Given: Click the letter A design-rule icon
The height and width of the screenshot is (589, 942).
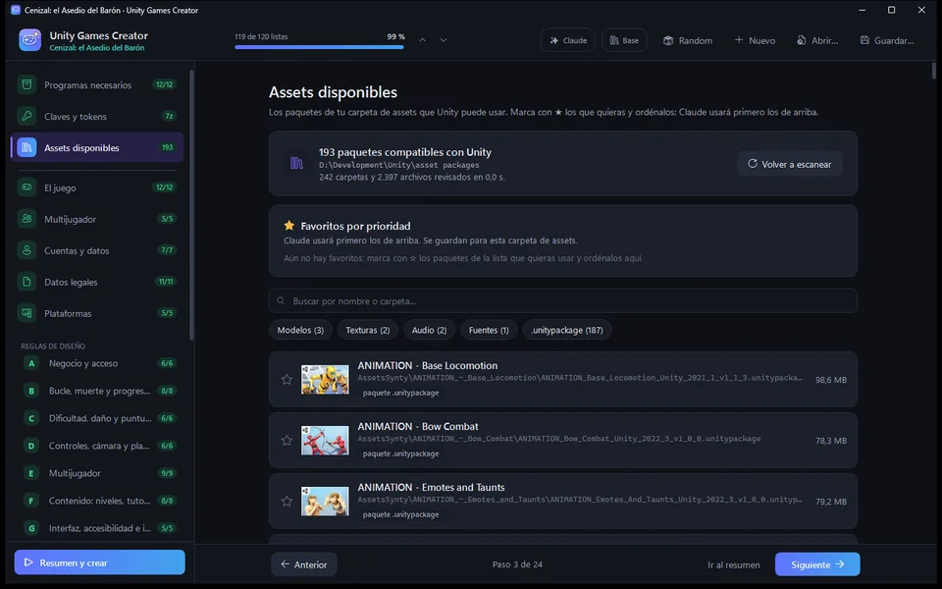Looking at the screenshot, I should 31,363.
